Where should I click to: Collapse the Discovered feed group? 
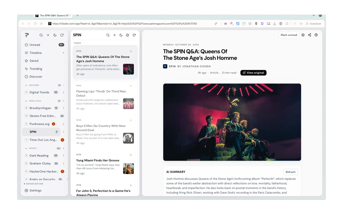pos(26,85)
